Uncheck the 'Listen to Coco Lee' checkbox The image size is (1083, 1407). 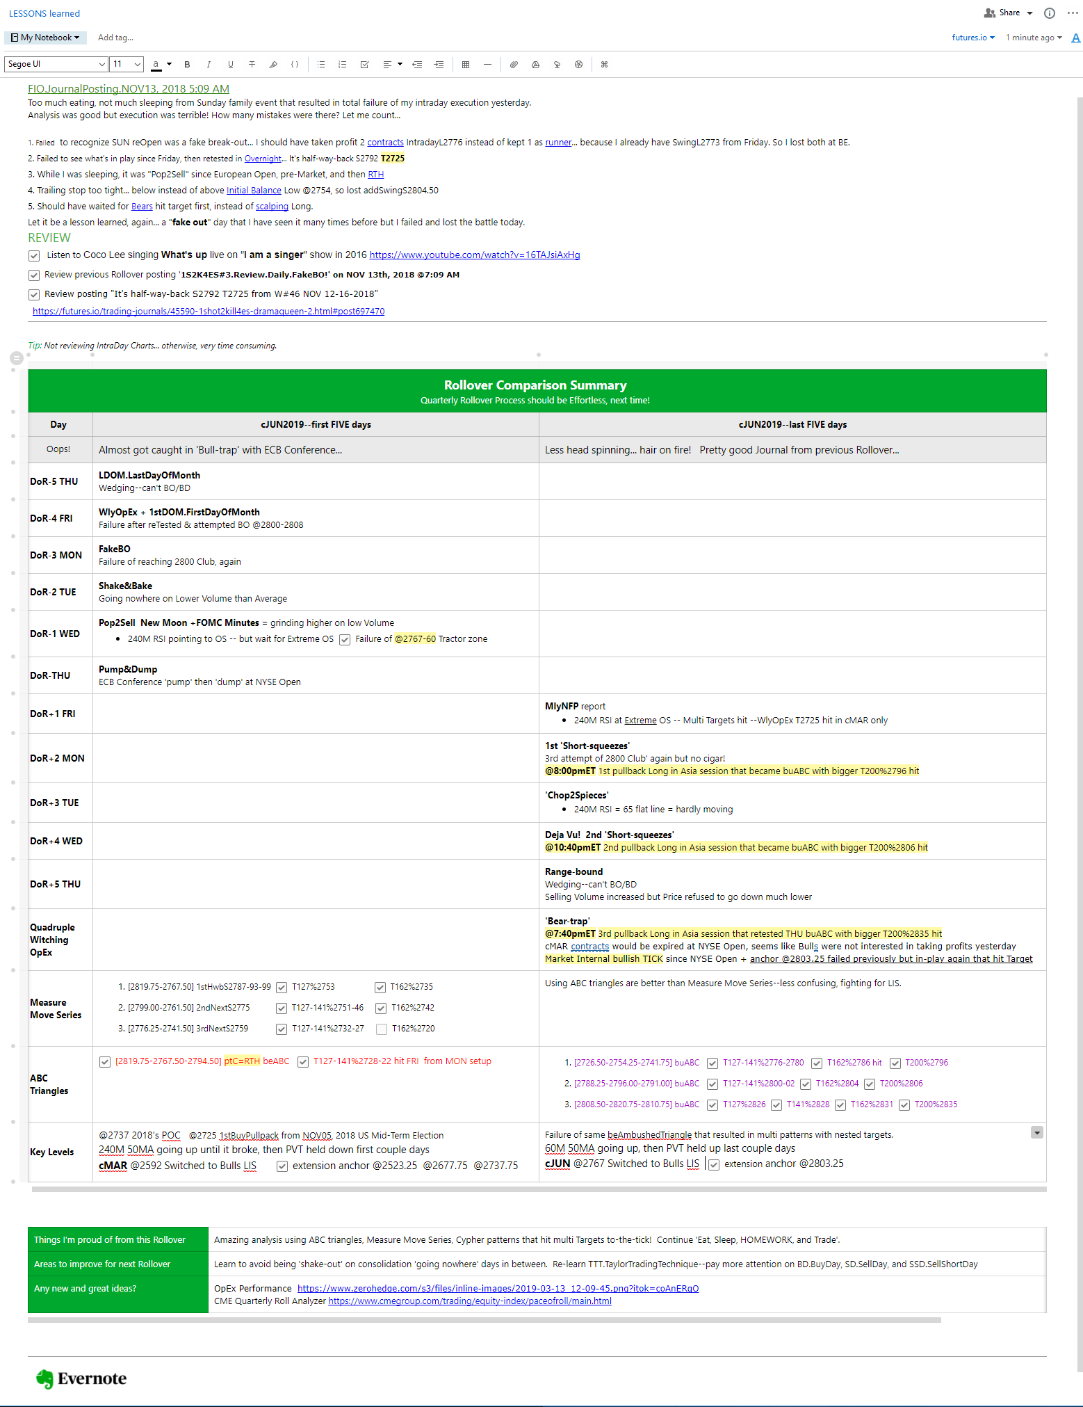pos(34,256)
